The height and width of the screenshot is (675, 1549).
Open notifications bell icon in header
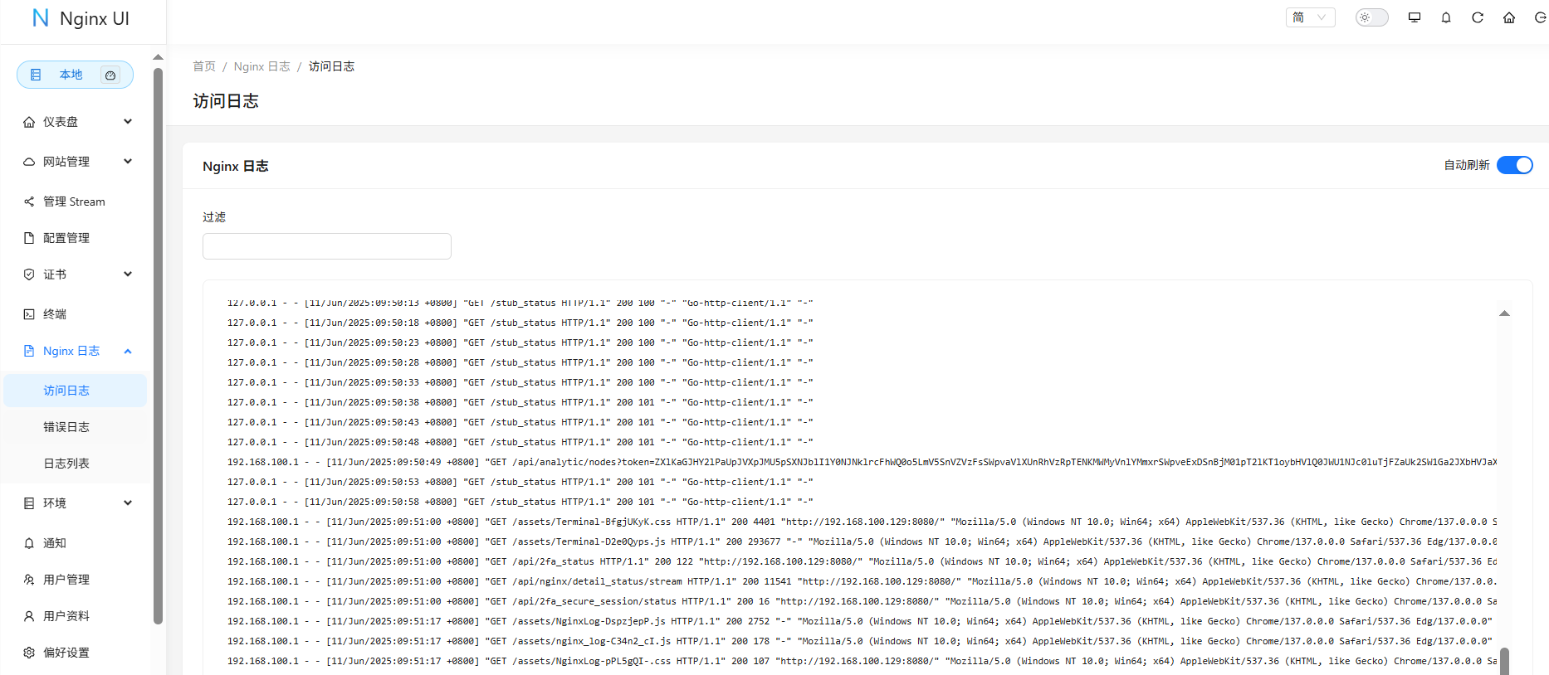click(x=1446, y=17)
